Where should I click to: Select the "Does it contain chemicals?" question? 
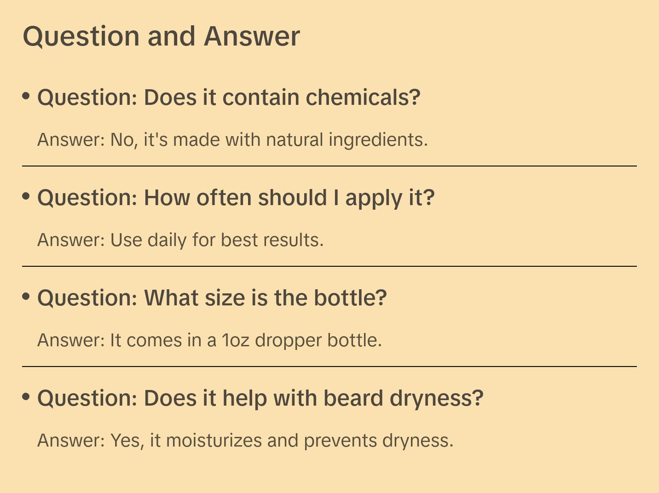229,97
